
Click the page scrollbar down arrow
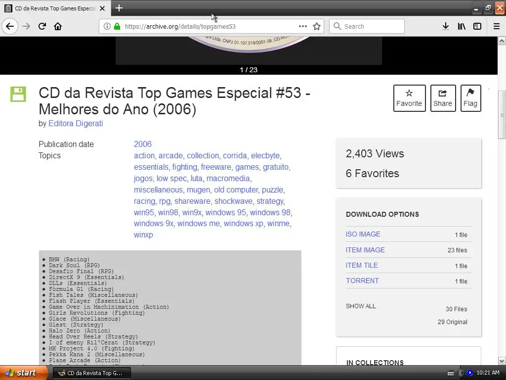(502, 361)
